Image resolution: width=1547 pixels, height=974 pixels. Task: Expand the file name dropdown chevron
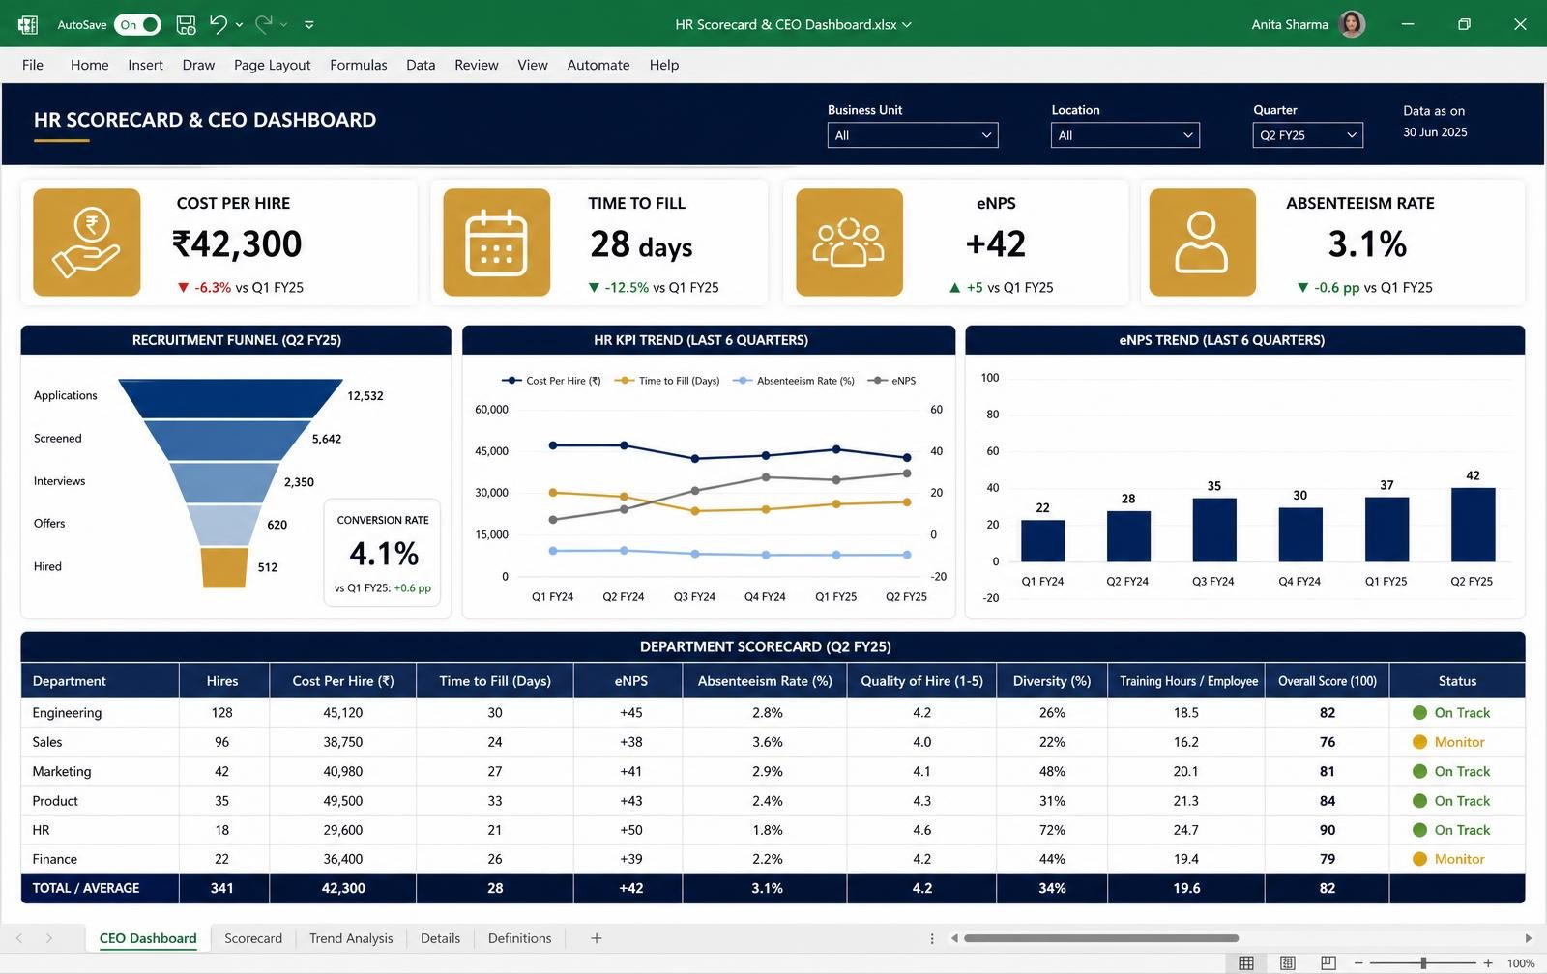click(x=907, y=25)
